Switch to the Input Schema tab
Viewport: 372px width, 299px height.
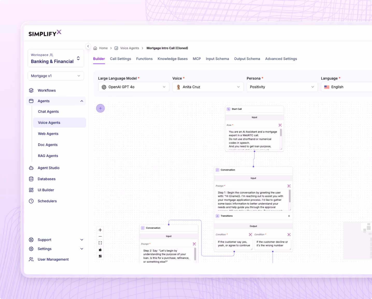[x=217, y=59]
